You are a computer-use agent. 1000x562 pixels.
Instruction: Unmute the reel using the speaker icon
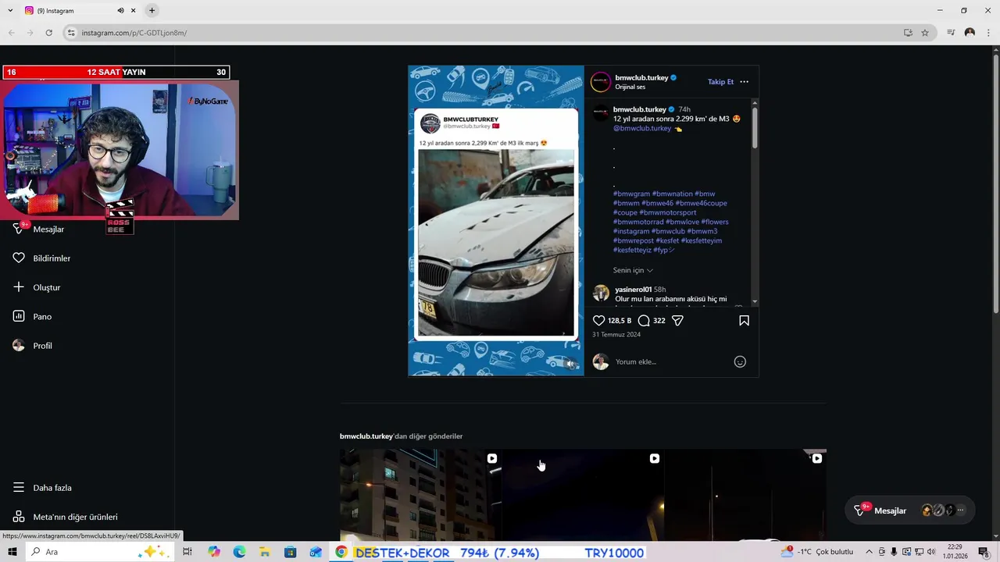[570, 363]
